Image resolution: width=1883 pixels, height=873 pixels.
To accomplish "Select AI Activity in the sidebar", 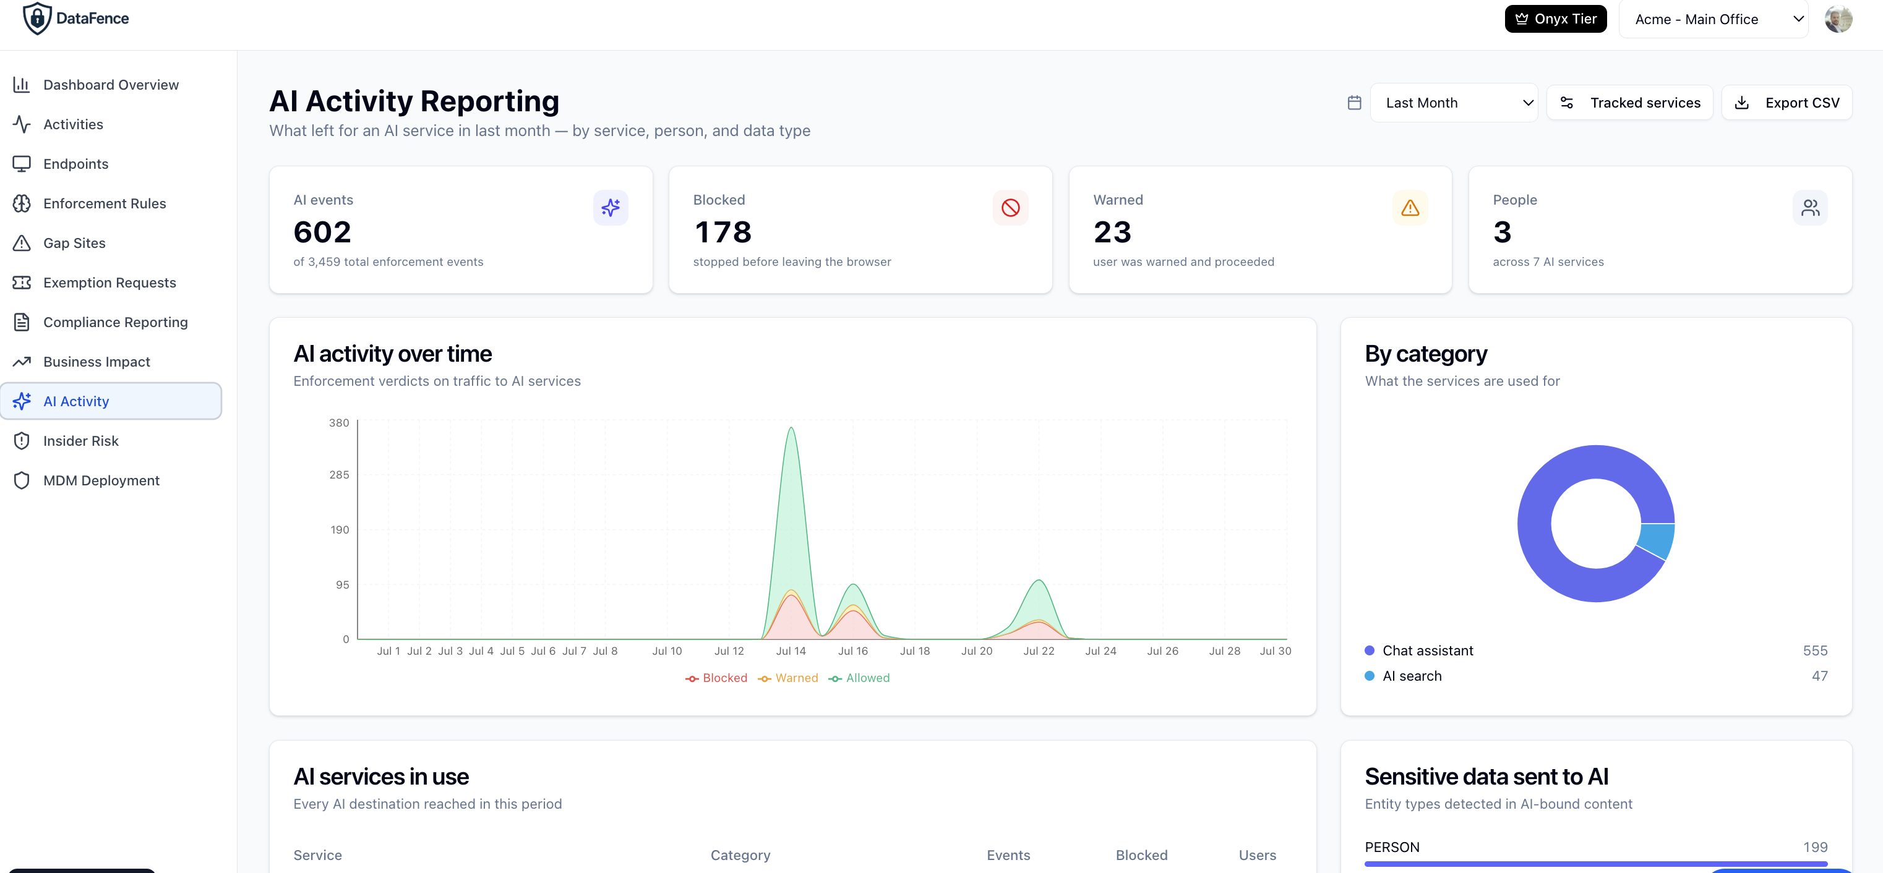I will [x=111, y=401].
